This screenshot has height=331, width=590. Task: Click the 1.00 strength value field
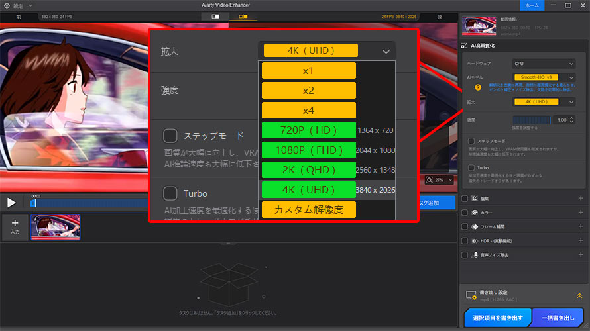[x=561, y=120]
